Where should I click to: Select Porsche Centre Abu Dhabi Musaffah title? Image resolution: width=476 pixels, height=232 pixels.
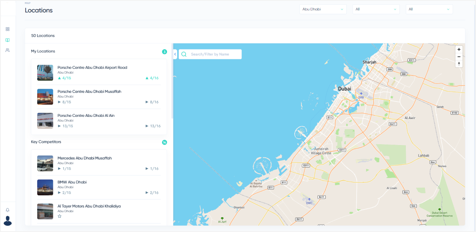click(89, 92)
